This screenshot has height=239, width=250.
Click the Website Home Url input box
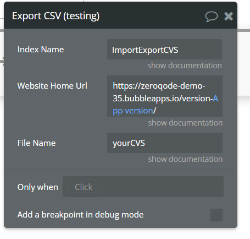[165, 96]
